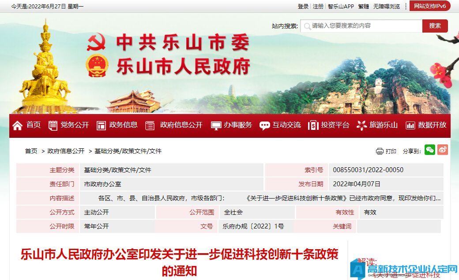Click the 数据开放 chart icon
The width and height of the screenshot is (459, 280).
tap(410, 125)
